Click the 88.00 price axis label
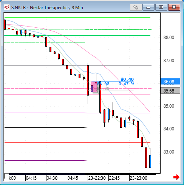The width and height of the screenshot is (184, 185). [169, 38]
